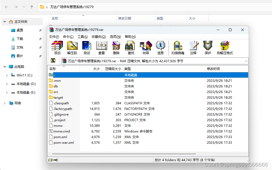Select the .gitignore file
272x170 pixels.
coord(148,114)
